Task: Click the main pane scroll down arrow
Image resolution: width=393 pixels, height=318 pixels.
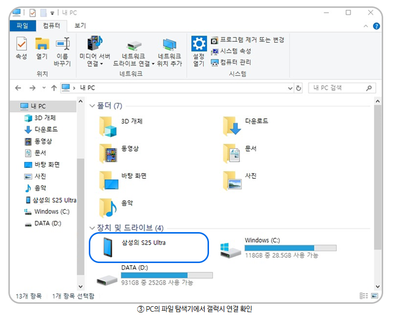Action: pyautogui.click(x=378, y=286)
